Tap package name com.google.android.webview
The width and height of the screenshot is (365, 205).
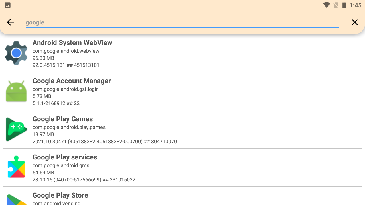(x=66, y=51)
